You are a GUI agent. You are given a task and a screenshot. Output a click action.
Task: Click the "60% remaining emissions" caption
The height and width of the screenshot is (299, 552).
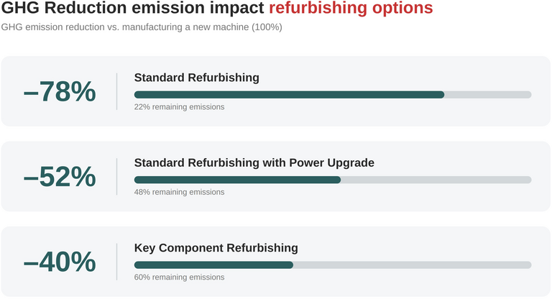pos(179,277)
